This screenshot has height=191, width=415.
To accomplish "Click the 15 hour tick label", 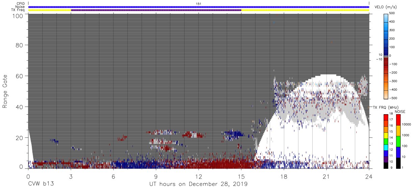I will pos(241,177).
